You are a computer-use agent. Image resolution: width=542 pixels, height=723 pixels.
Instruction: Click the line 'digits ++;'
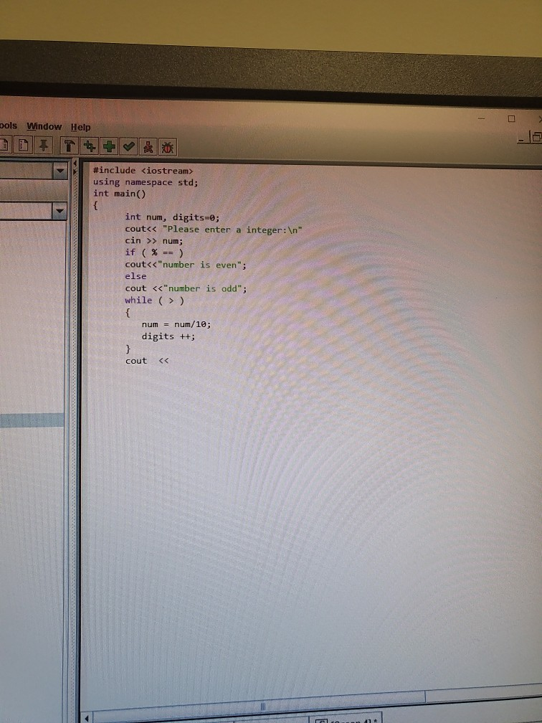click(x=168, y=336)
